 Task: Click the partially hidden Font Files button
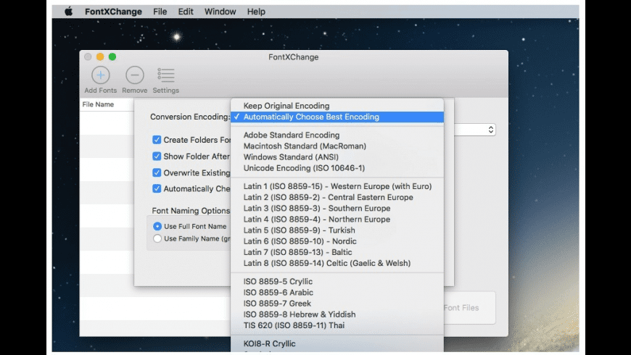[x=469, y=308]
